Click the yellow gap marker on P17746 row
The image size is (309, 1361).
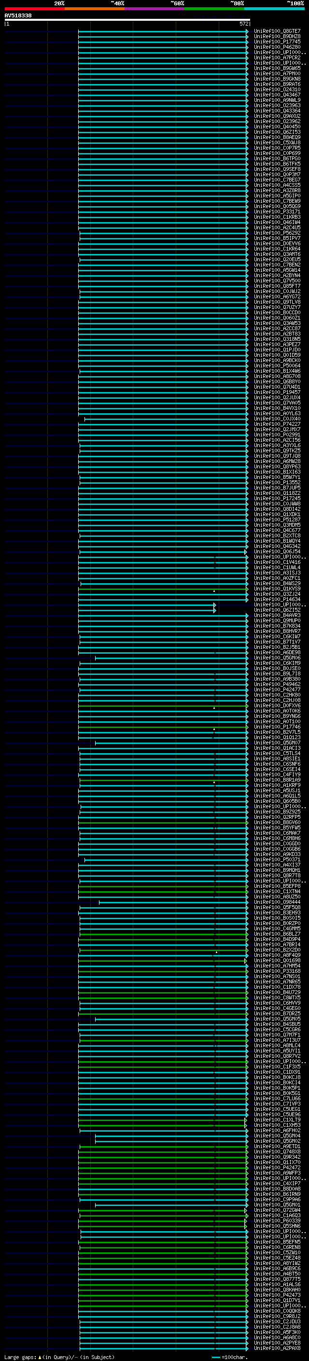[x=214, y=729]
